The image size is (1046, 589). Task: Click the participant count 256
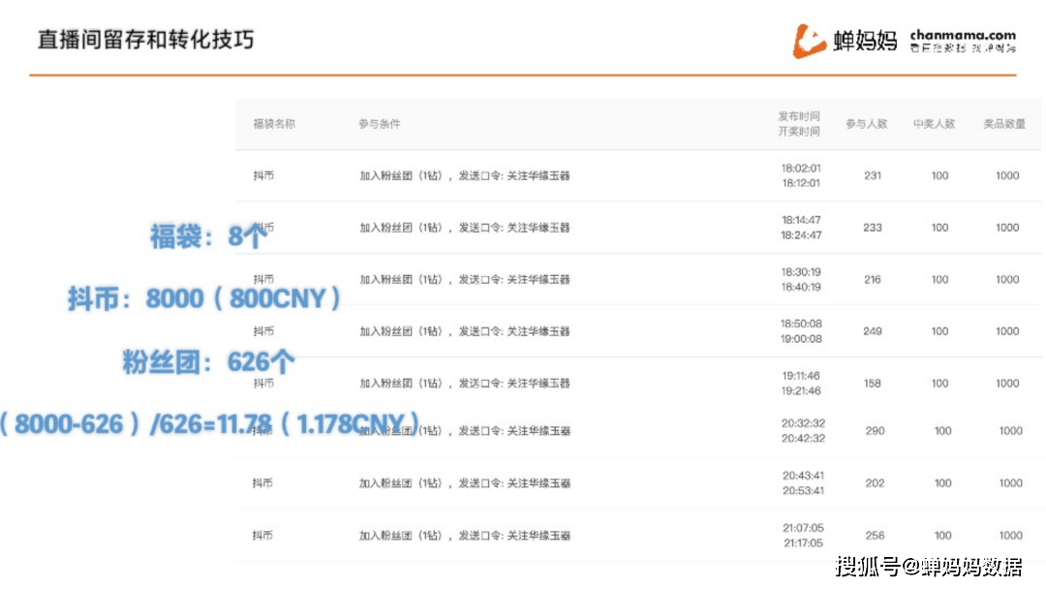[x=876, y=536]
